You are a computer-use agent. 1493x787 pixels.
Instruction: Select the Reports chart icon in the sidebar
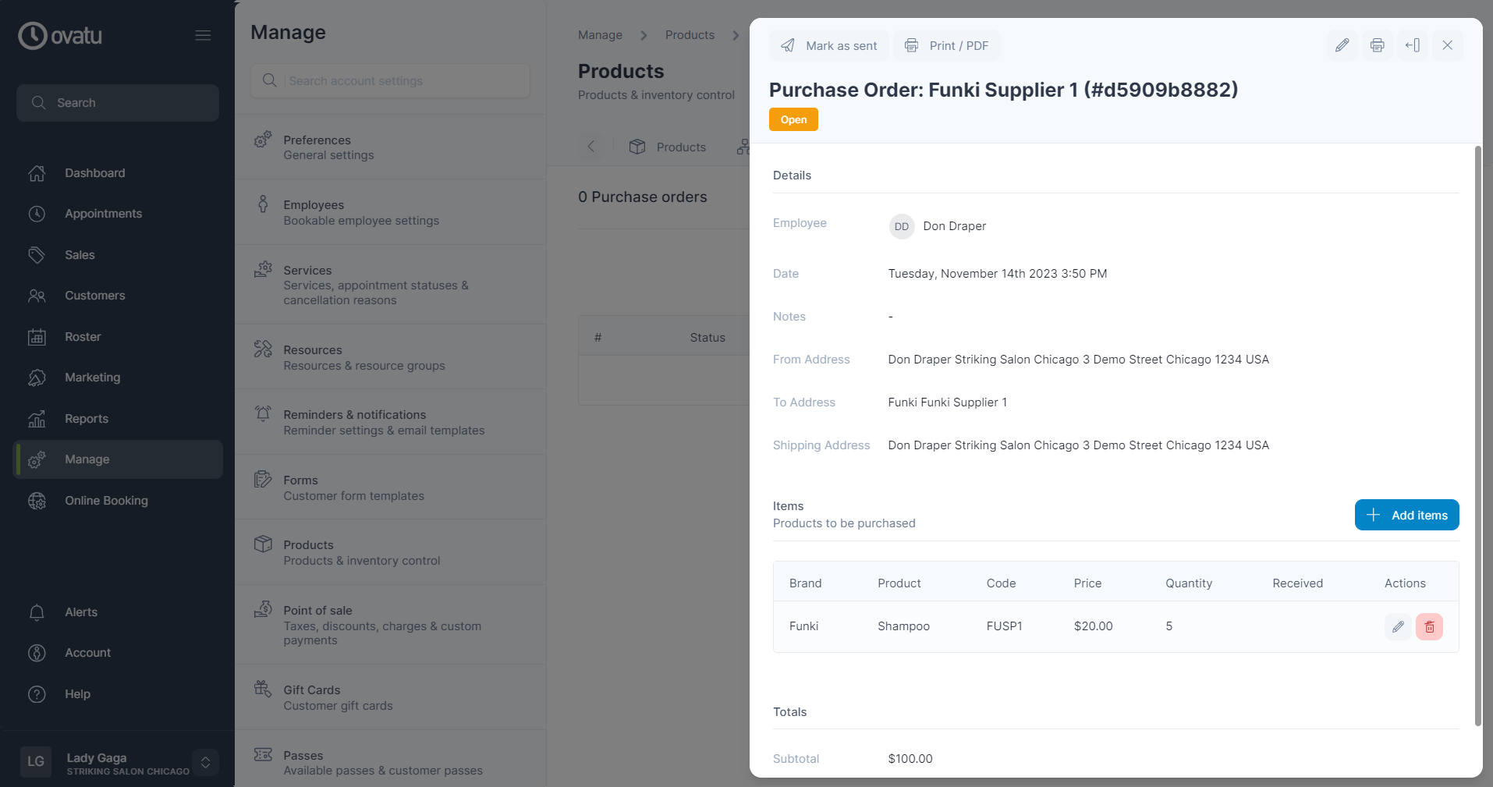tap(37, 419)
